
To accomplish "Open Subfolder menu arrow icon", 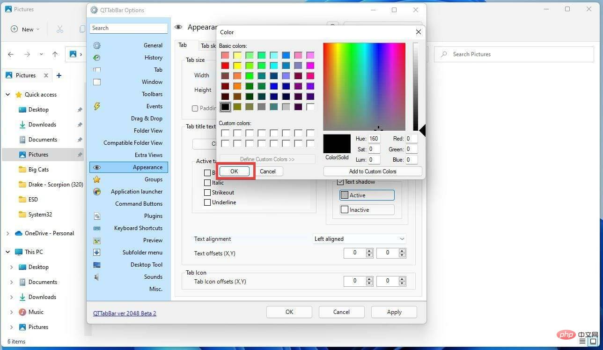I will [97, 253].
